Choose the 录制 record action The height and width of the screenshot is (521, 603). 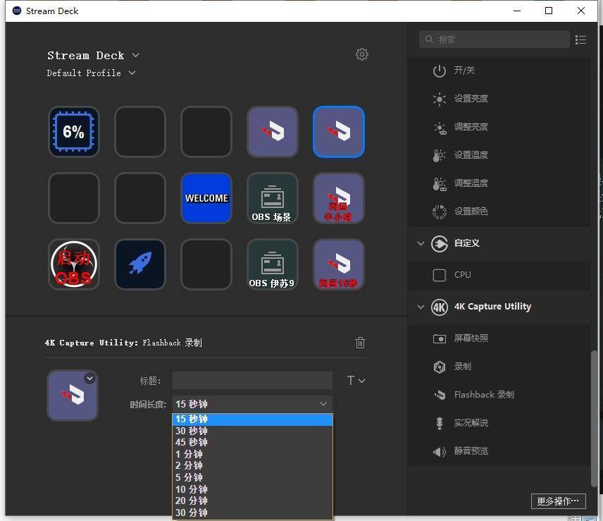(x=499, y=367)
